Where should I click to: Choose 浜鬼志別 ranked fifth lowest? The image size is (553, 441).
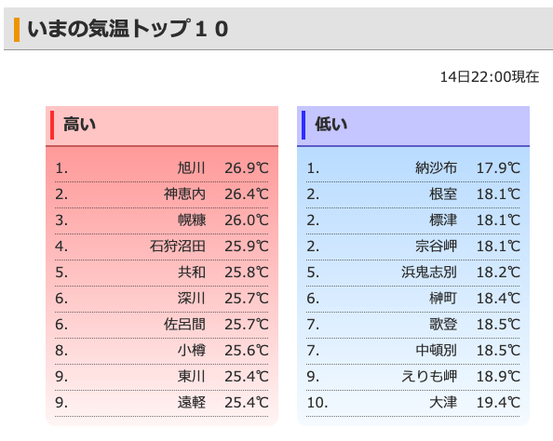[429, 273]
